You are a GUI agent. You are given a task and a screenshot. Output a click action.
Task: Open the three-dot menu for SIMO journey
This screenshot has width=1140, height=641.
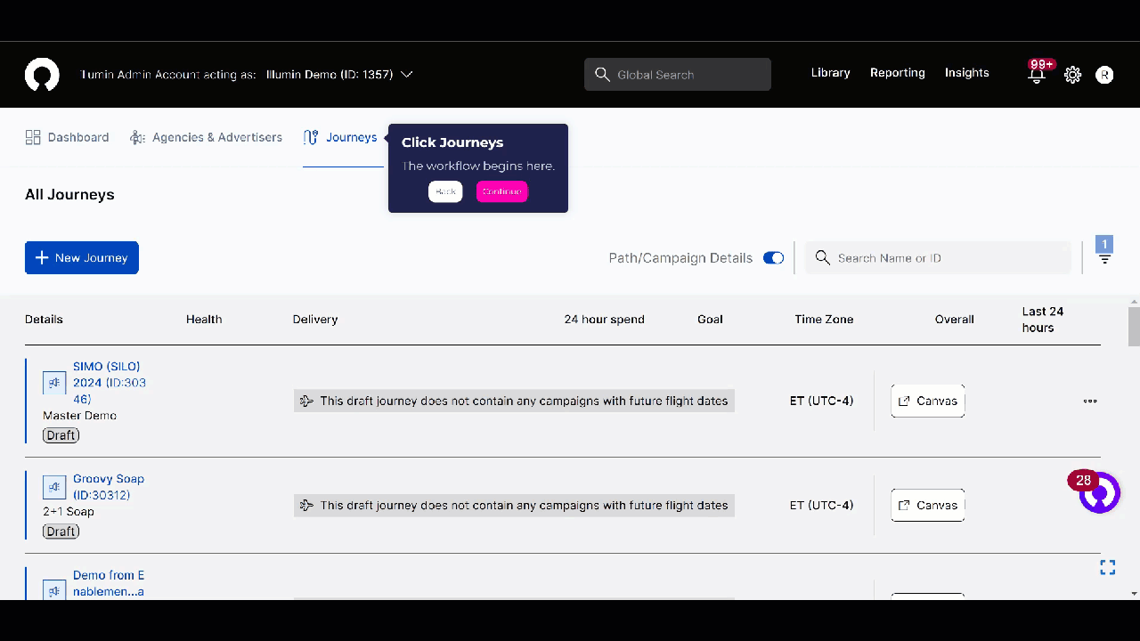click(1089, 401)
